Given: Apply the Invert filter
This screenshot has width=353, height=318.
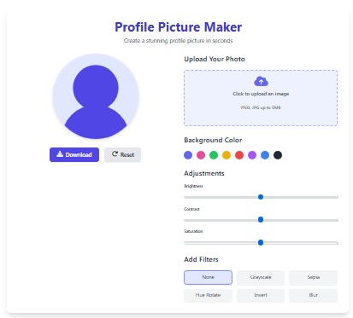Looking at the screenshot, I should 261,296.
